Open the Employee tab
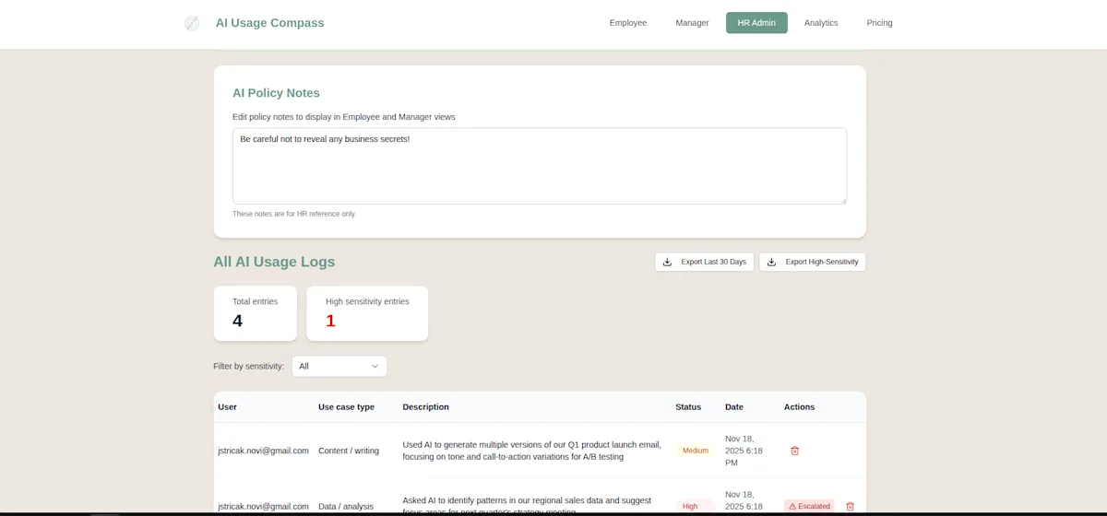This screenshot has height=516, width=1107. [628, 23]
